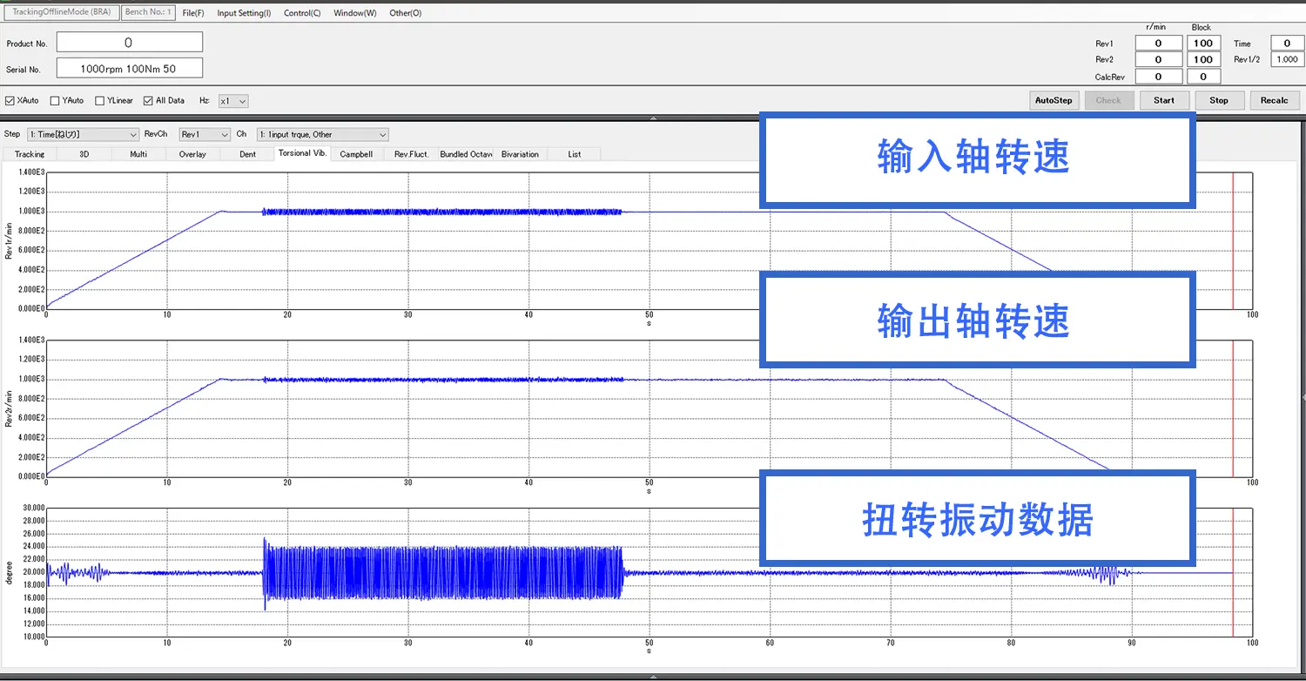Select the Torsional Vib. tab
Image resolution: width=1306 pixels, height=681 pixels.
pos(303,153)
